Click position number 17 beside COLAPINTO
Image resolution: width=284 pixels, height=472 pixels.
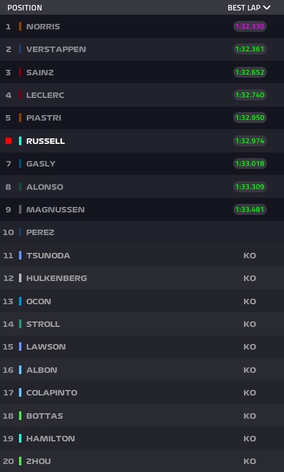[x=8, y=392]
